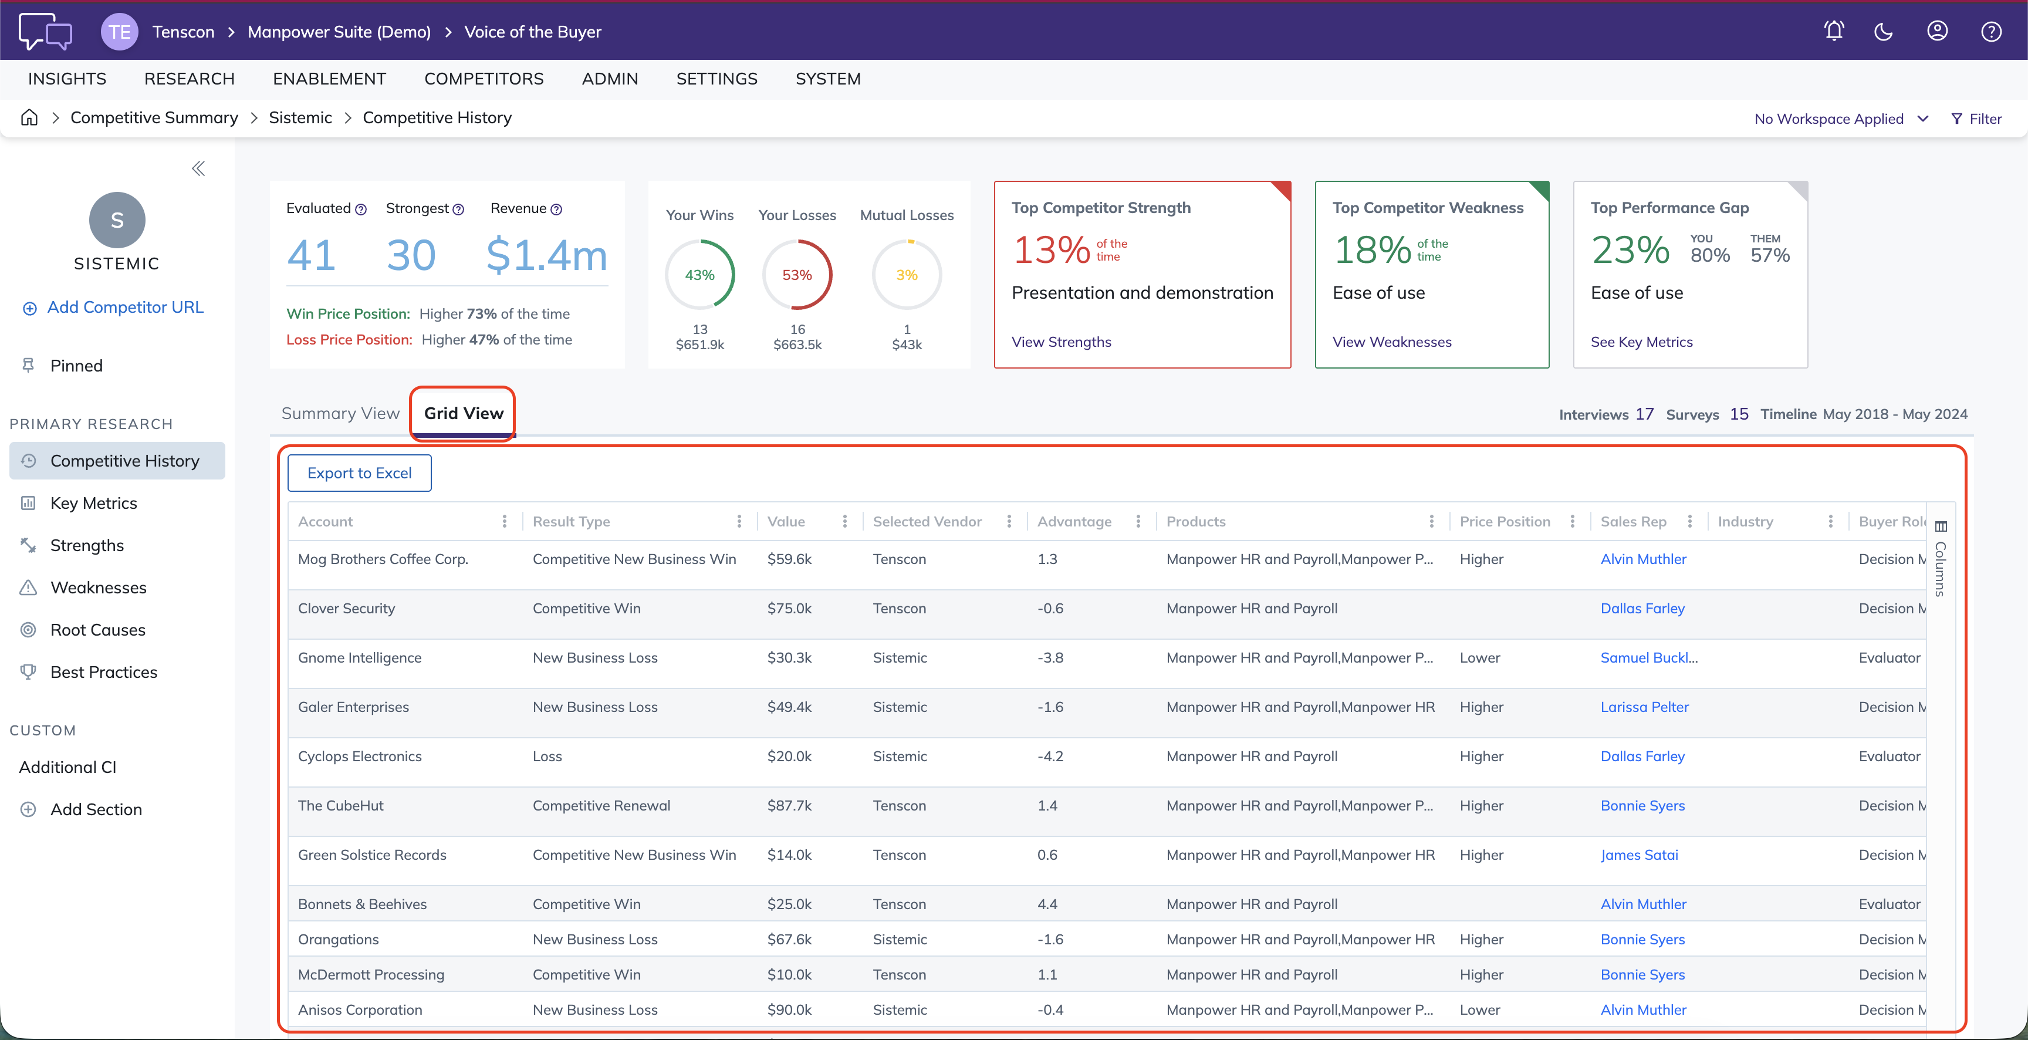Toggle dark mode moon icon
Image resolution: width=2028 pixels, height=1040 pixels.
click(x=1884, y=32)
